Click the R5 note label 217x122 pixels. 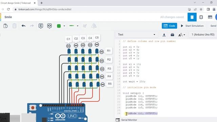tap(110, 84)
